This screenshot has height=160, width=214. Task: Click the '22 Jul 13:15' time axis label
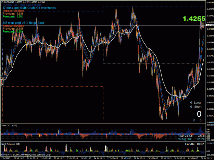[x=59, y=158]
